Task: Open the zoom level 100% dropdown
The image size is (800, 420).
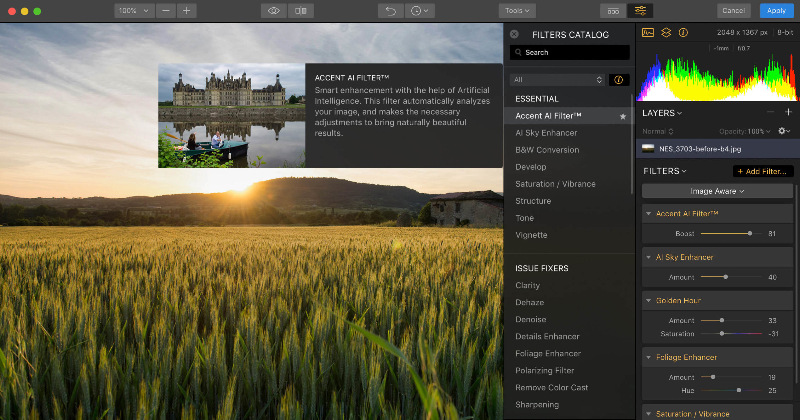Action: tap(134, 11)
